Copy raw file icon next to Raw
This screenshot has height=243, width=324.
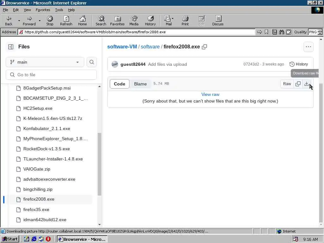(x=298, y=84)
